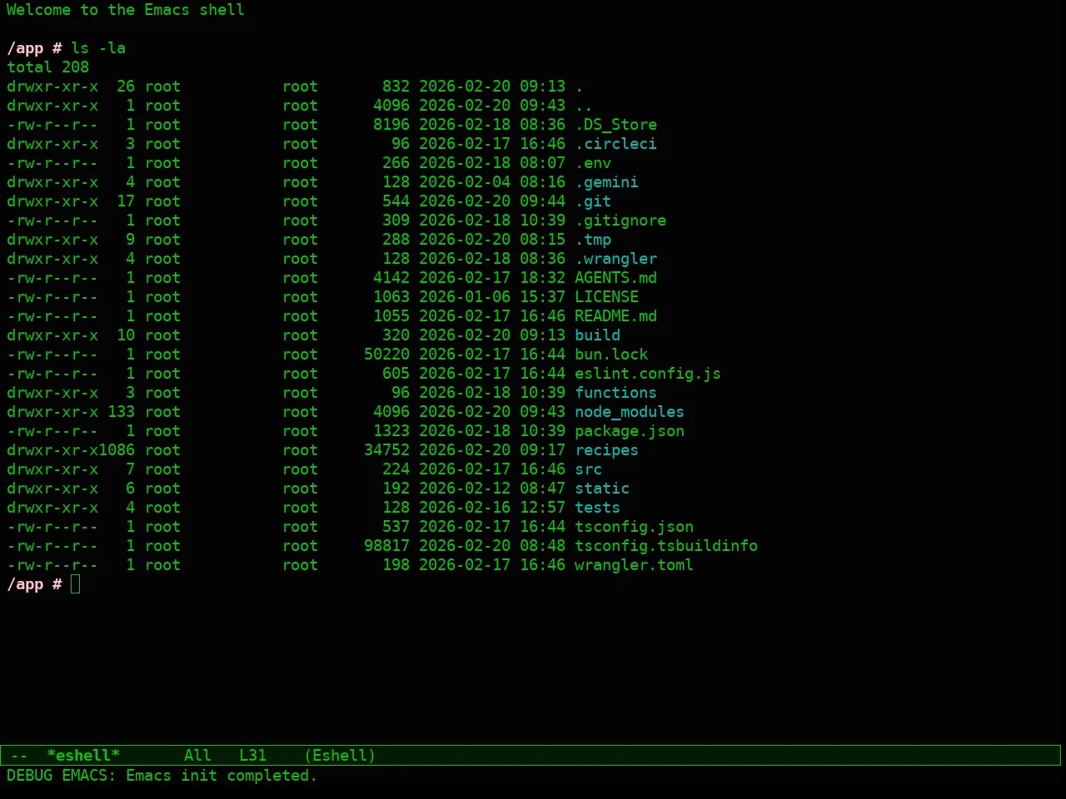Select the wrangler.toml file name
The height and width of the screenshot is (799, 1066).
coord(634,565)
